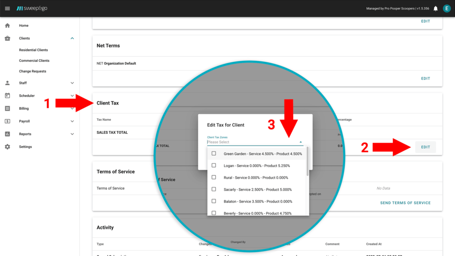Open the hamburger menu icon
This screenshot has height=256, width=455.
click(x=7, y=8)
